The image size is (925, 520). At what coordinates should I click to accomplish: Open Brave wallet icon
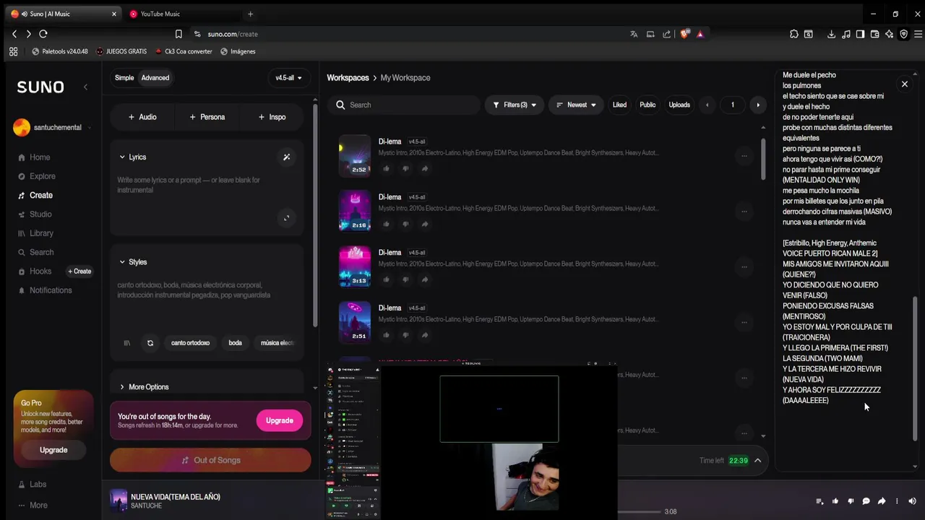pyautogui.click(x=874, y=34)
